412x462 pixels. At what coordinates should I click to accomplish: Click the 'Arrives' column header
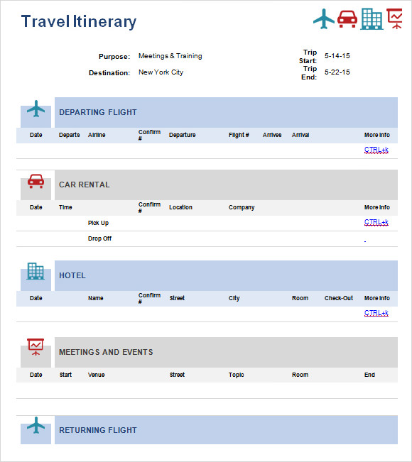(x=272, y=135)
